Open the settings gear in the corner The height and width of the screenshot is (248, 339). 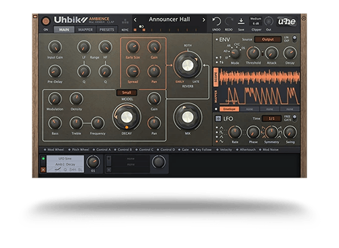tap(304, 18)
